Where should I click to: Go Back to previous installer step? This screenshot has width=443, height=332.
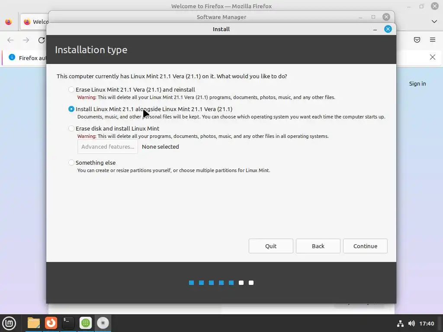pos(318,246)
